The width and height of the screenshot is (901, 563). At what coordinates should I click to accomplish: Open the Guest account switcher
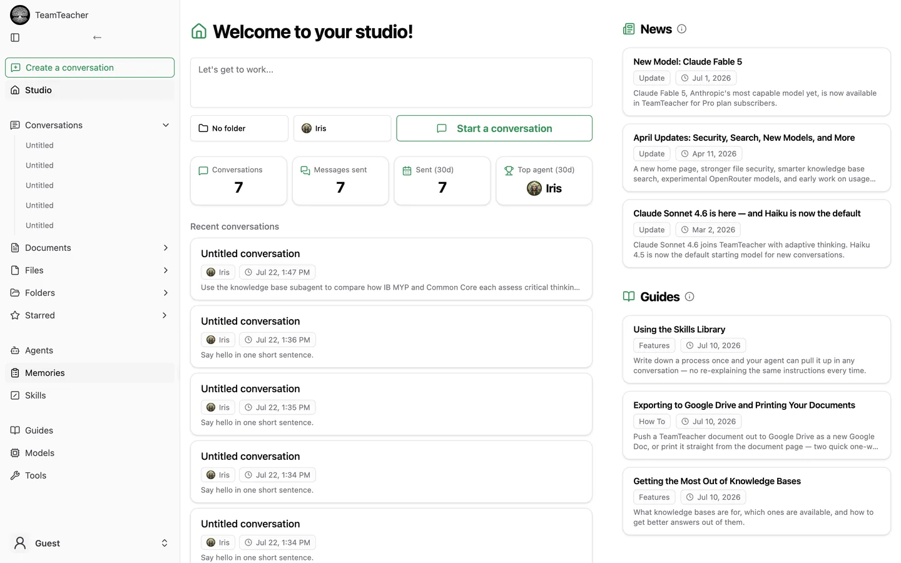pos(89,543)
